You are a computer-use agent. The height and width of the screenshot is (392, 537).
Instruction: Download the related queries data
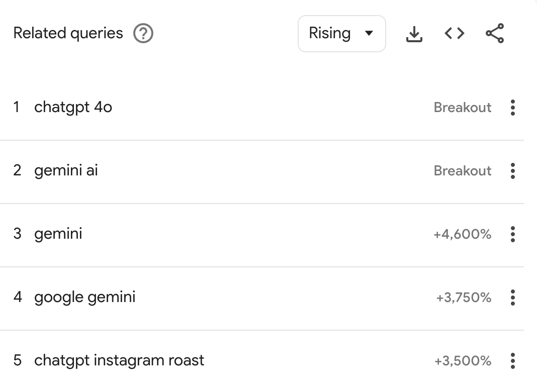pos(413,33)
